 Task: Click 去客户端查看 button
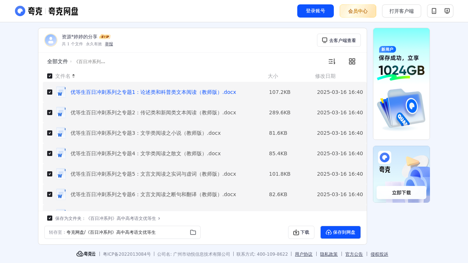click(339, 40)
